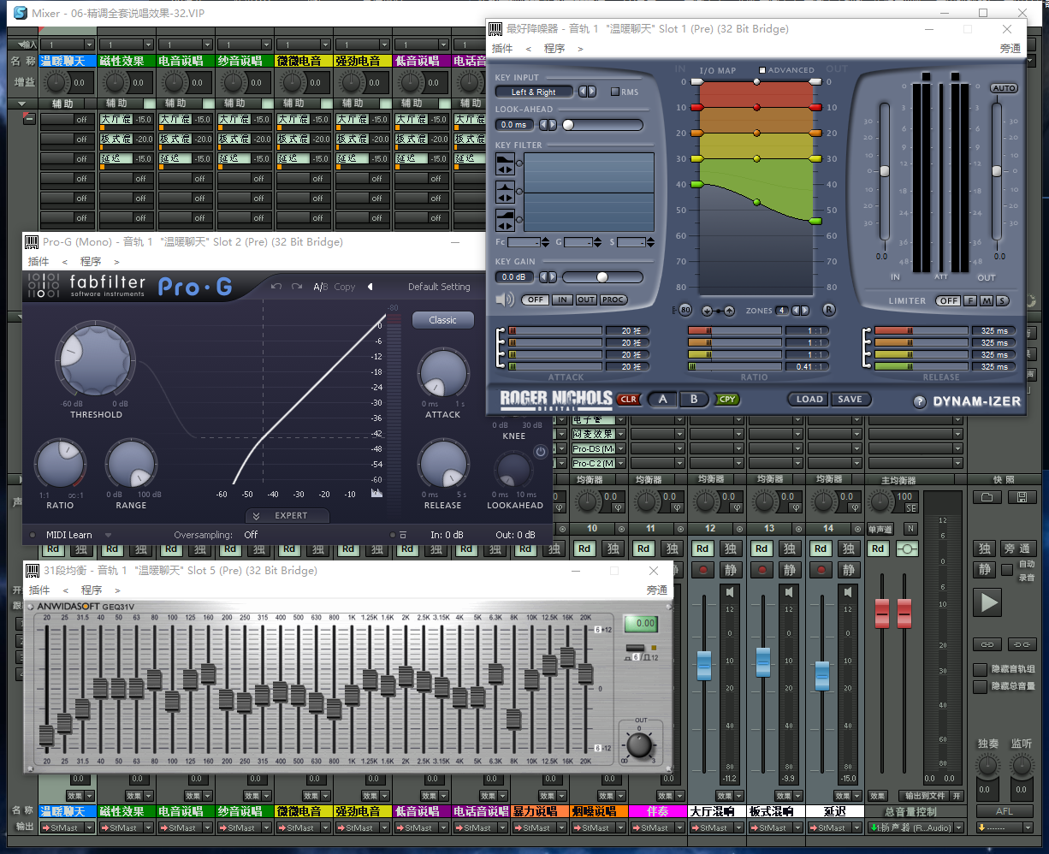The width and height of the screenshot is (1049, 854).
Task: Click the Dynam-izer CPY button
Action: tap(727, 400)
